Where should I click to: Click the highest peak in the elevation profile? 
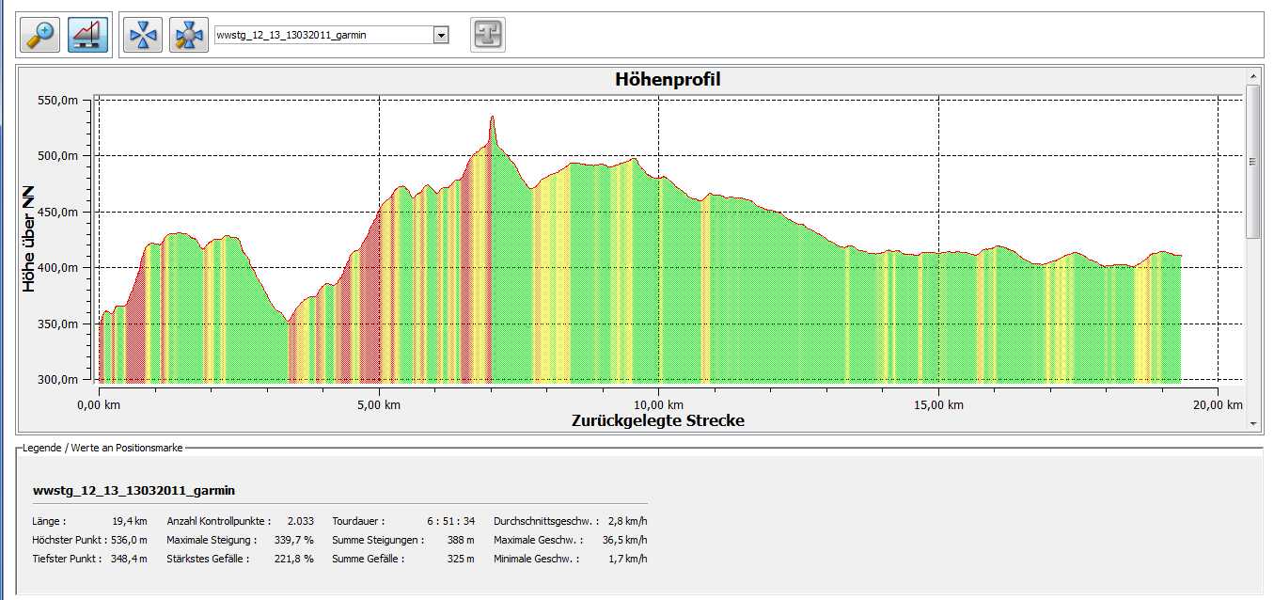tap(492, 118)
